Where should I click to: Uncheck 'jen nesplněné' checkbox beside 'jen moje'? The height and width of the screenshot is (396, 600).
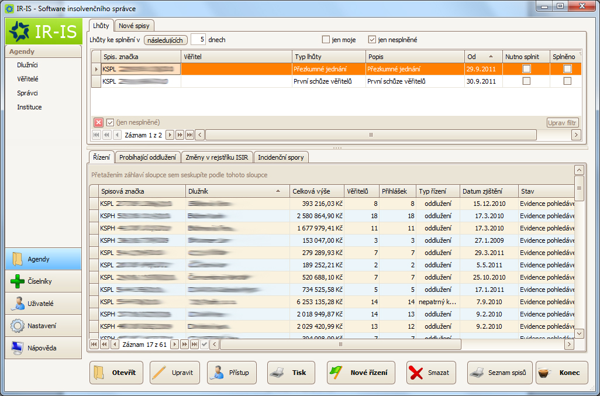372,39
